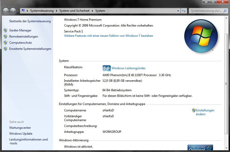Click the shield icon beside Geräte-Manager
Viewport: 230px width, 152px height.
[5, 30]
